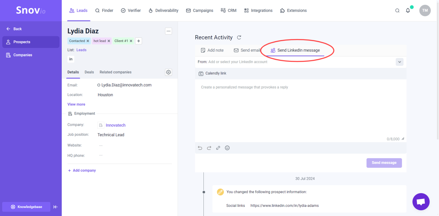Screen dimensions: 439x216
Task: Open the Finder menu
Action: click(x=104, y=11)
